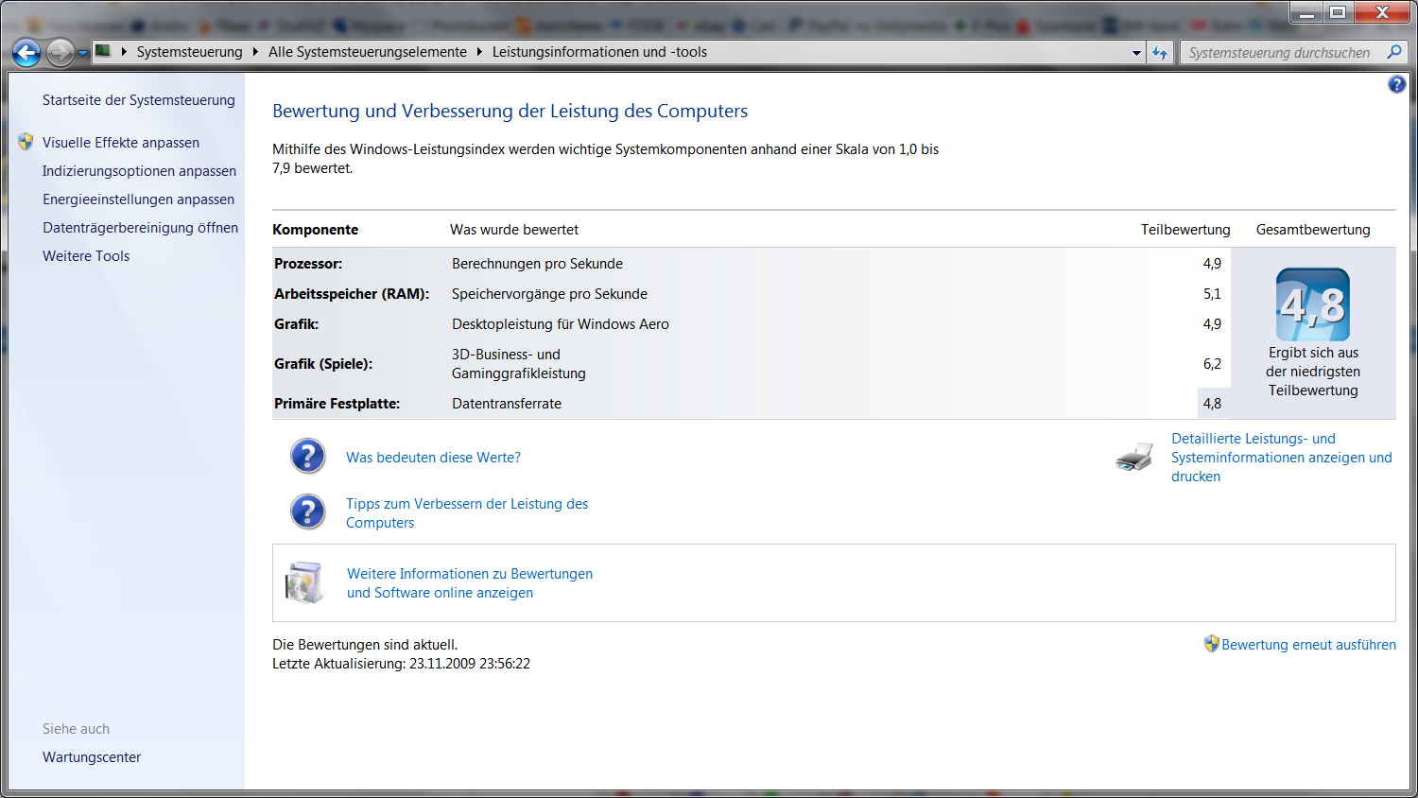Open Wartungscenter under Siehe auch

pyautogui.click(x=92, y=757)
